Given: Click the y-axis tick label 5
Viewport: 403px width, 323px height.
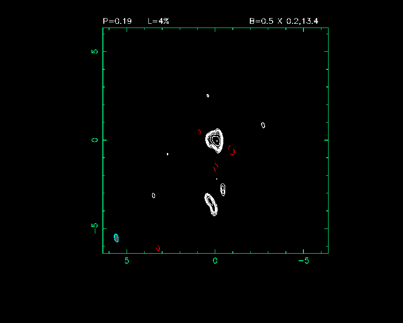Looking at the screenshot, I should coord(94,51).
